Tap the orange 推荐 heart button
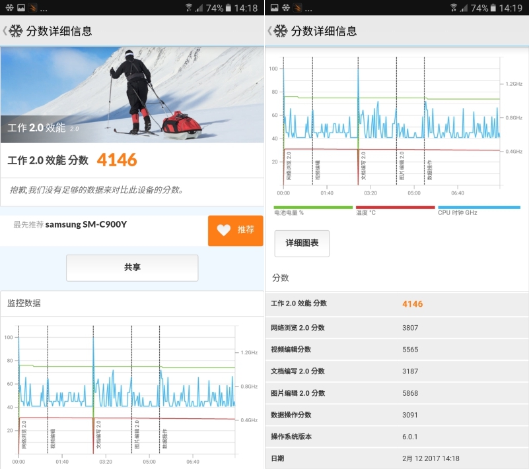529x469 pixels. pos(236,230)
